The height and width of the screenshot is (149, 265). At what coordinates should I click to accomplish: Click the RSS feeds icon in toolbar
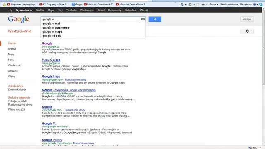[x=190, y=5]
